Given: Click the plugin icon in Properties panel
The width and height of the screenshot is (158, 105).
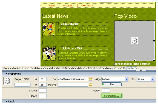Looking at the screenshot, I should [7, 81].
